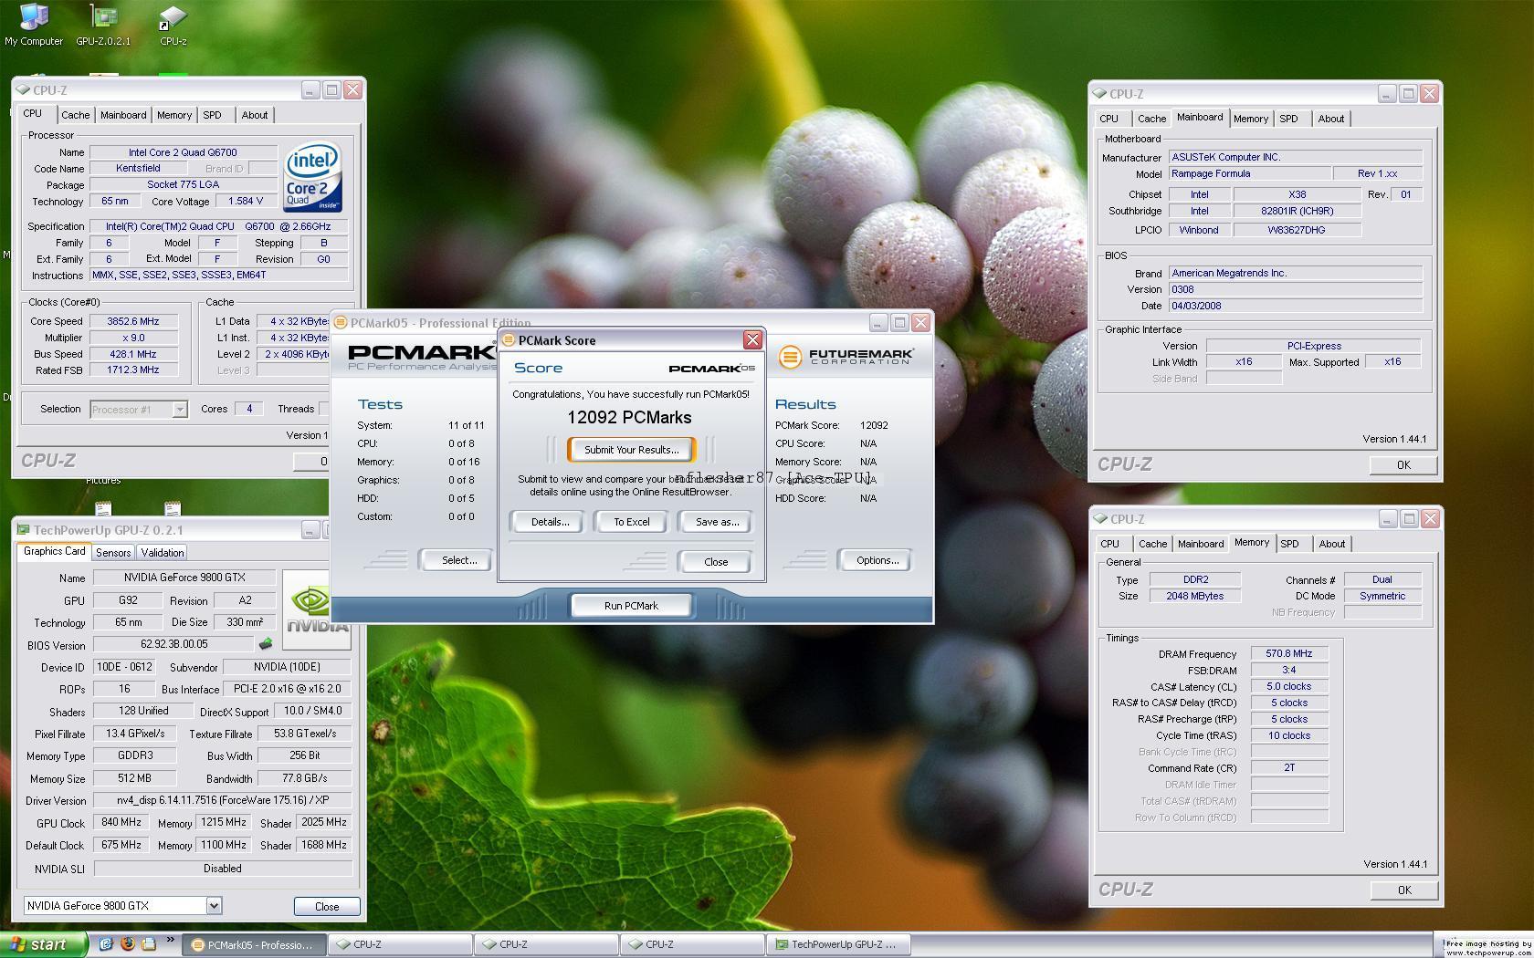Open the CPU-Z desktop shortcut icon
Screen dimensions: 1534x958
[173, 25]
